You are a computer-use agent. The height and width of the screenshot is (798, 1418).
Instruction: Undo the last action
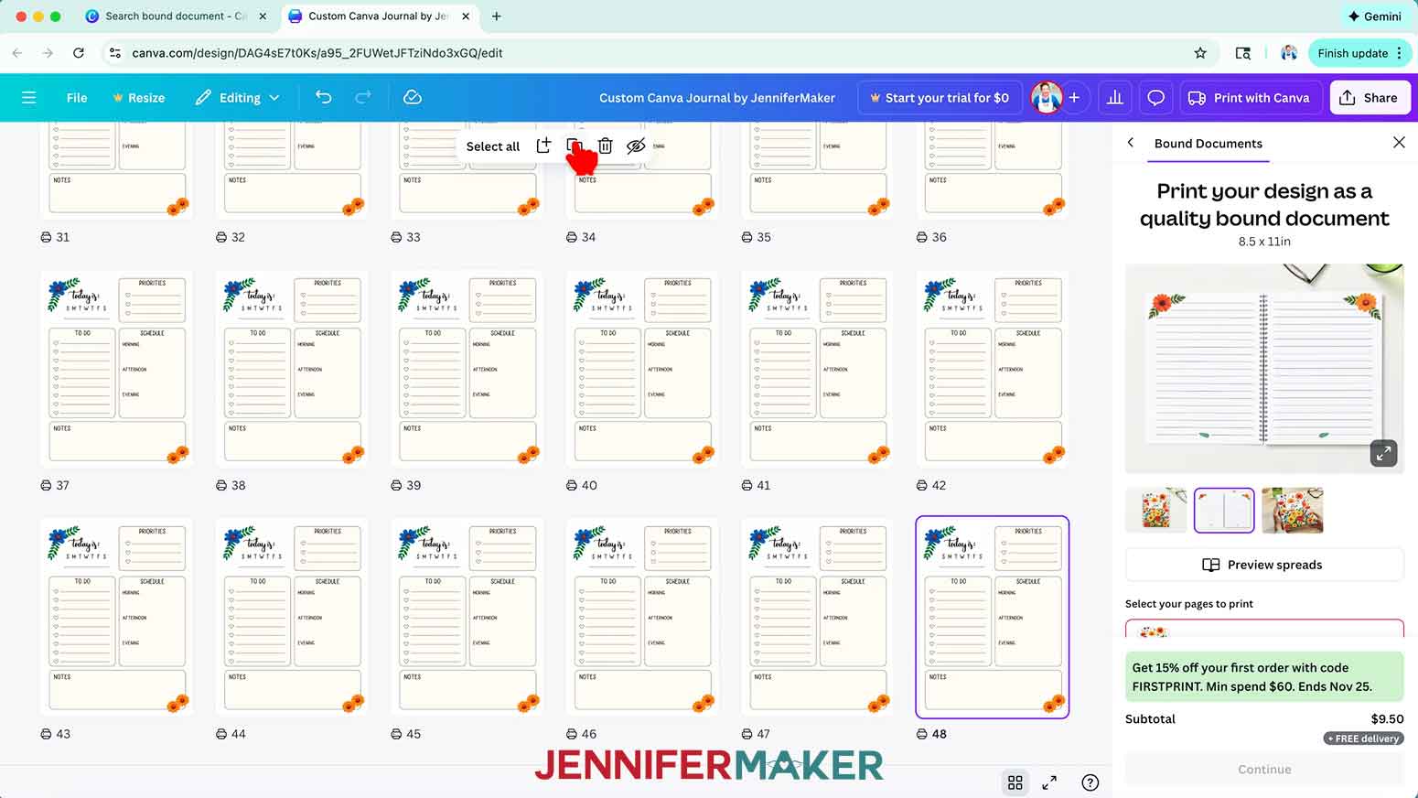[323, 97]
